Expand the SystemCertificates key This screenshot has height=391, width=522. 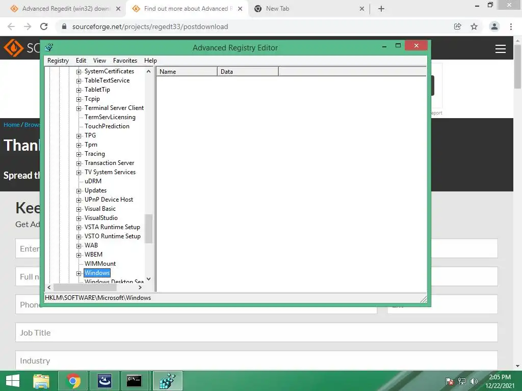tap(79, 72)
